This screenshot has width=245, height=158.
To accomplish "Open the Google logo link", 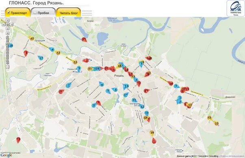I will (6, 155).
